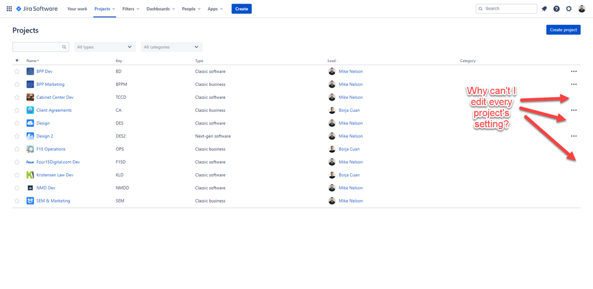Click the blue Create button
The height and width of the screenshot is (289, 593).
click(x=242, y=9)
